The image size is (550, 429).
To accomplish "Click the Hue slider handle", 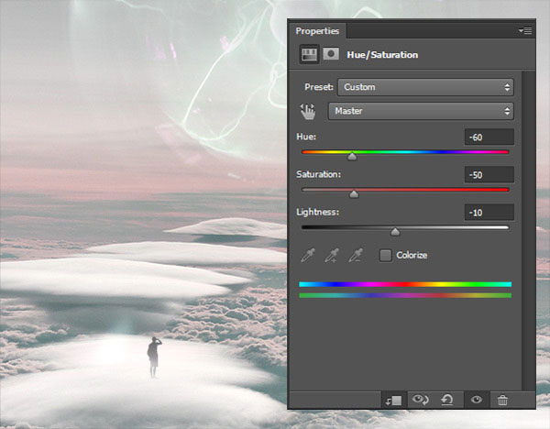I will (352, 157).
